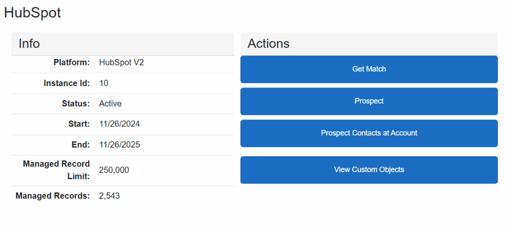Click the Managed Record Limit label
The image size is (505, 229).
pyautogui.click(x=56, y=170)
